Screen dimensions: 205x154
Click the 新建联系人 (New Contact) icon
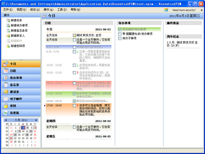[x=8, y=36]
